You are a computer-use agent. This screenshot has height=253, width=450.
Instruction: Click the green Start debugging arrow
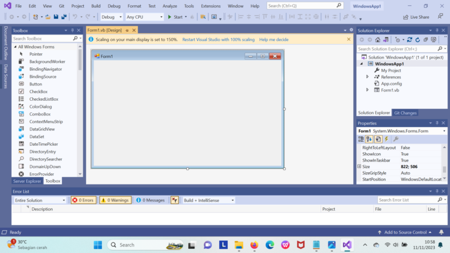[169, 17]
